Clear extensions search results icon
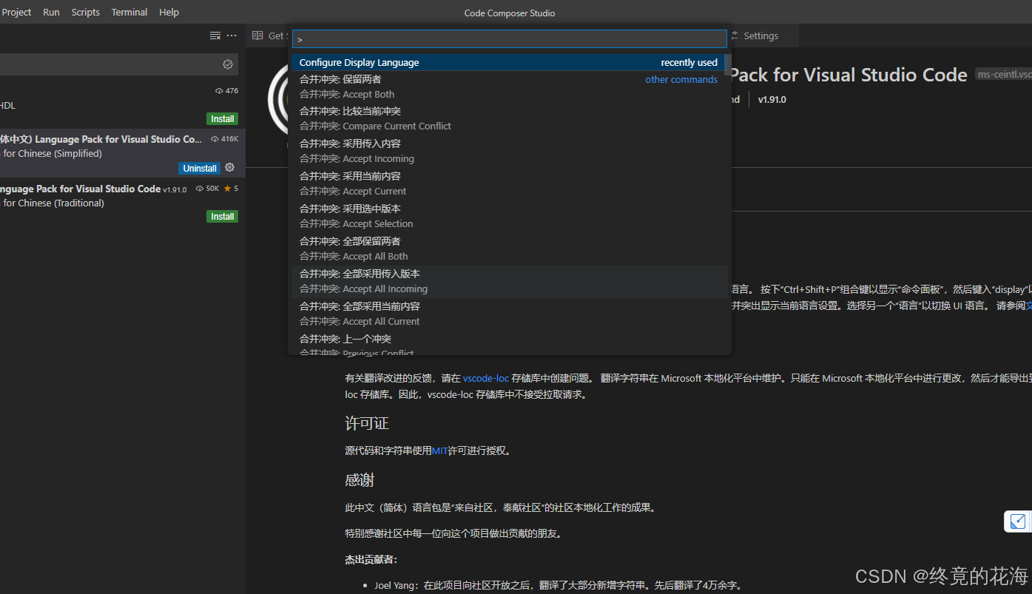Image resolution: width=1032 pixels, height=594 pixels. 215,36
